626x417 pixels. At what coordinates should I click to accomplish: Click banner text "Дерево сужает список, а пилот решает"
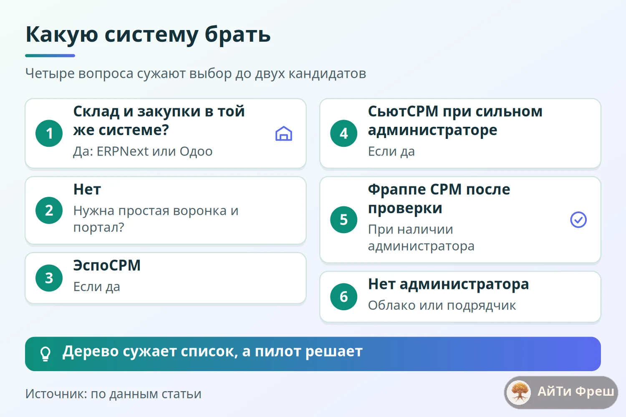coord(212,352)
